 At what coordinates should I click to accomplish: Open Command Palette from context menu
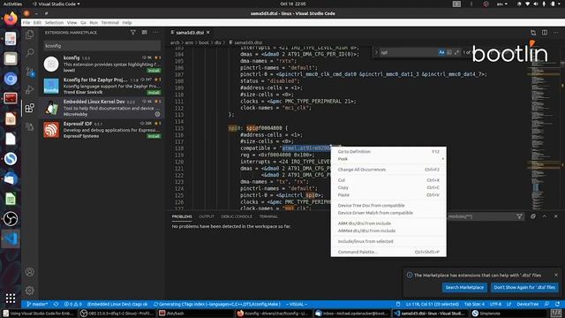pos(388,252)
